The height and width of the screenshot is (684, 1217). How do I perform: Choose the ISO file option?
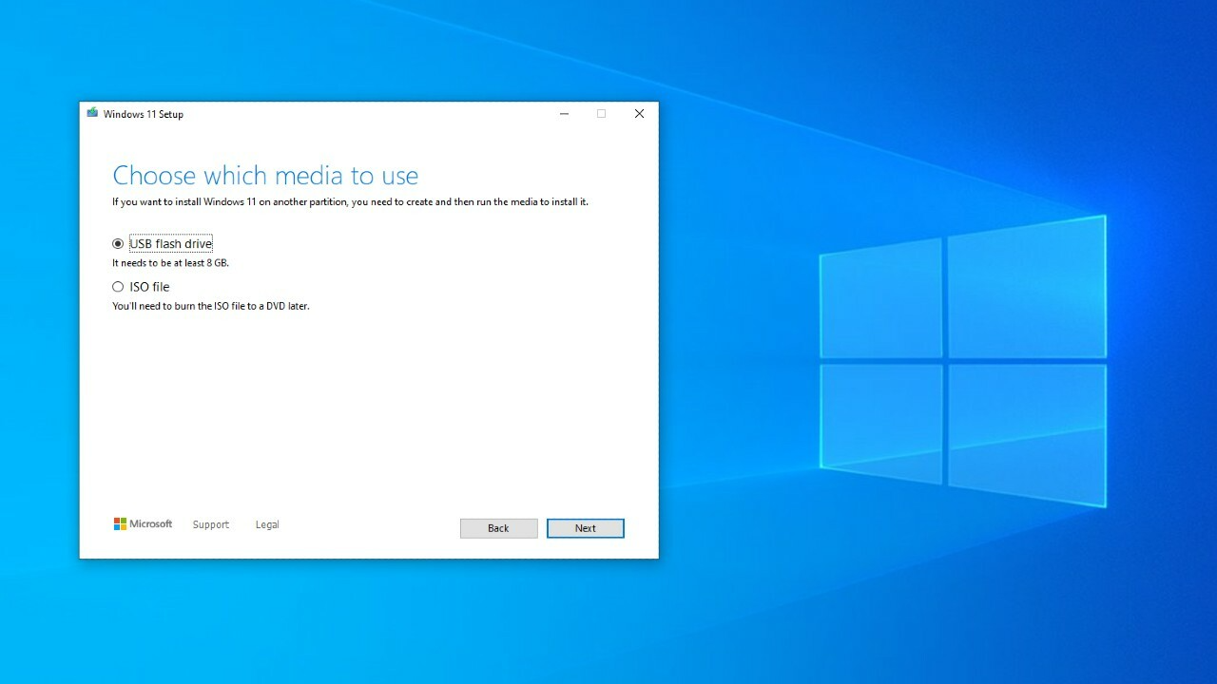coord(117,286)
